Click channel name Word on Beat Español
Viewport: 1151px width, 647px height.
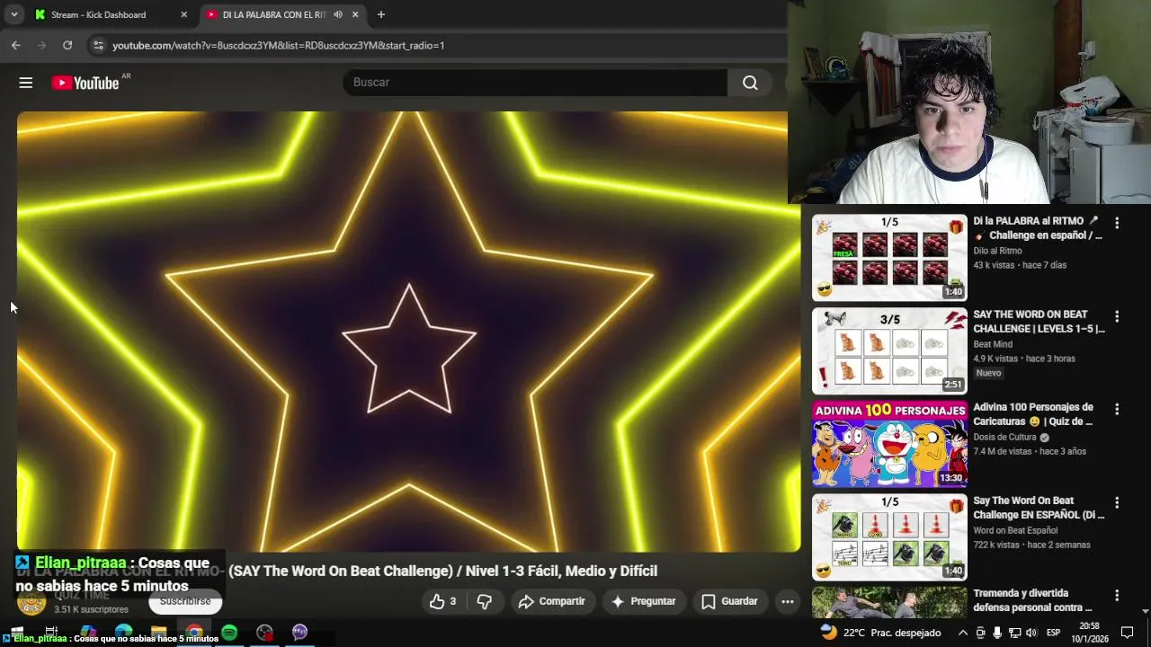coord(1015,530)
